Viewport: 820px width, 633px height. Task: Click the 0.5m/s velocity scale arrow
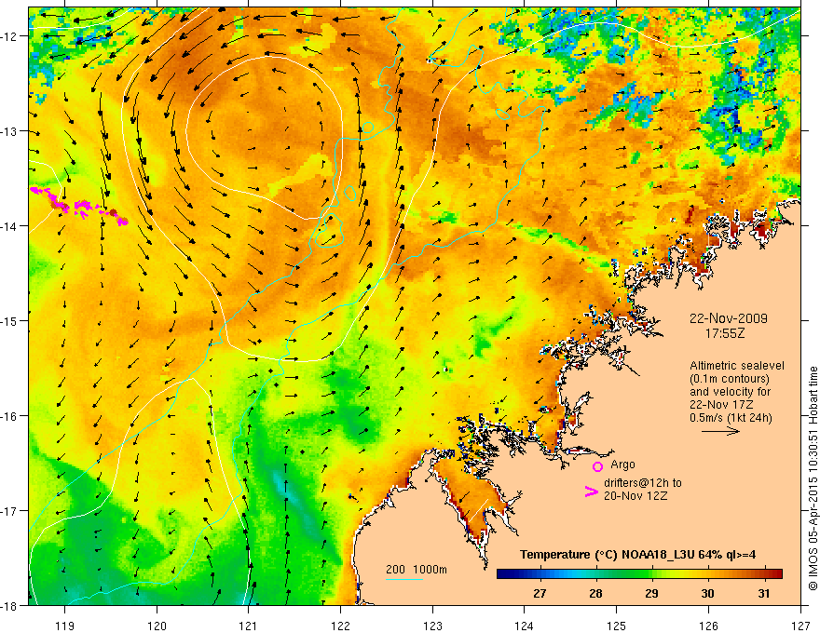pos(720,431)
